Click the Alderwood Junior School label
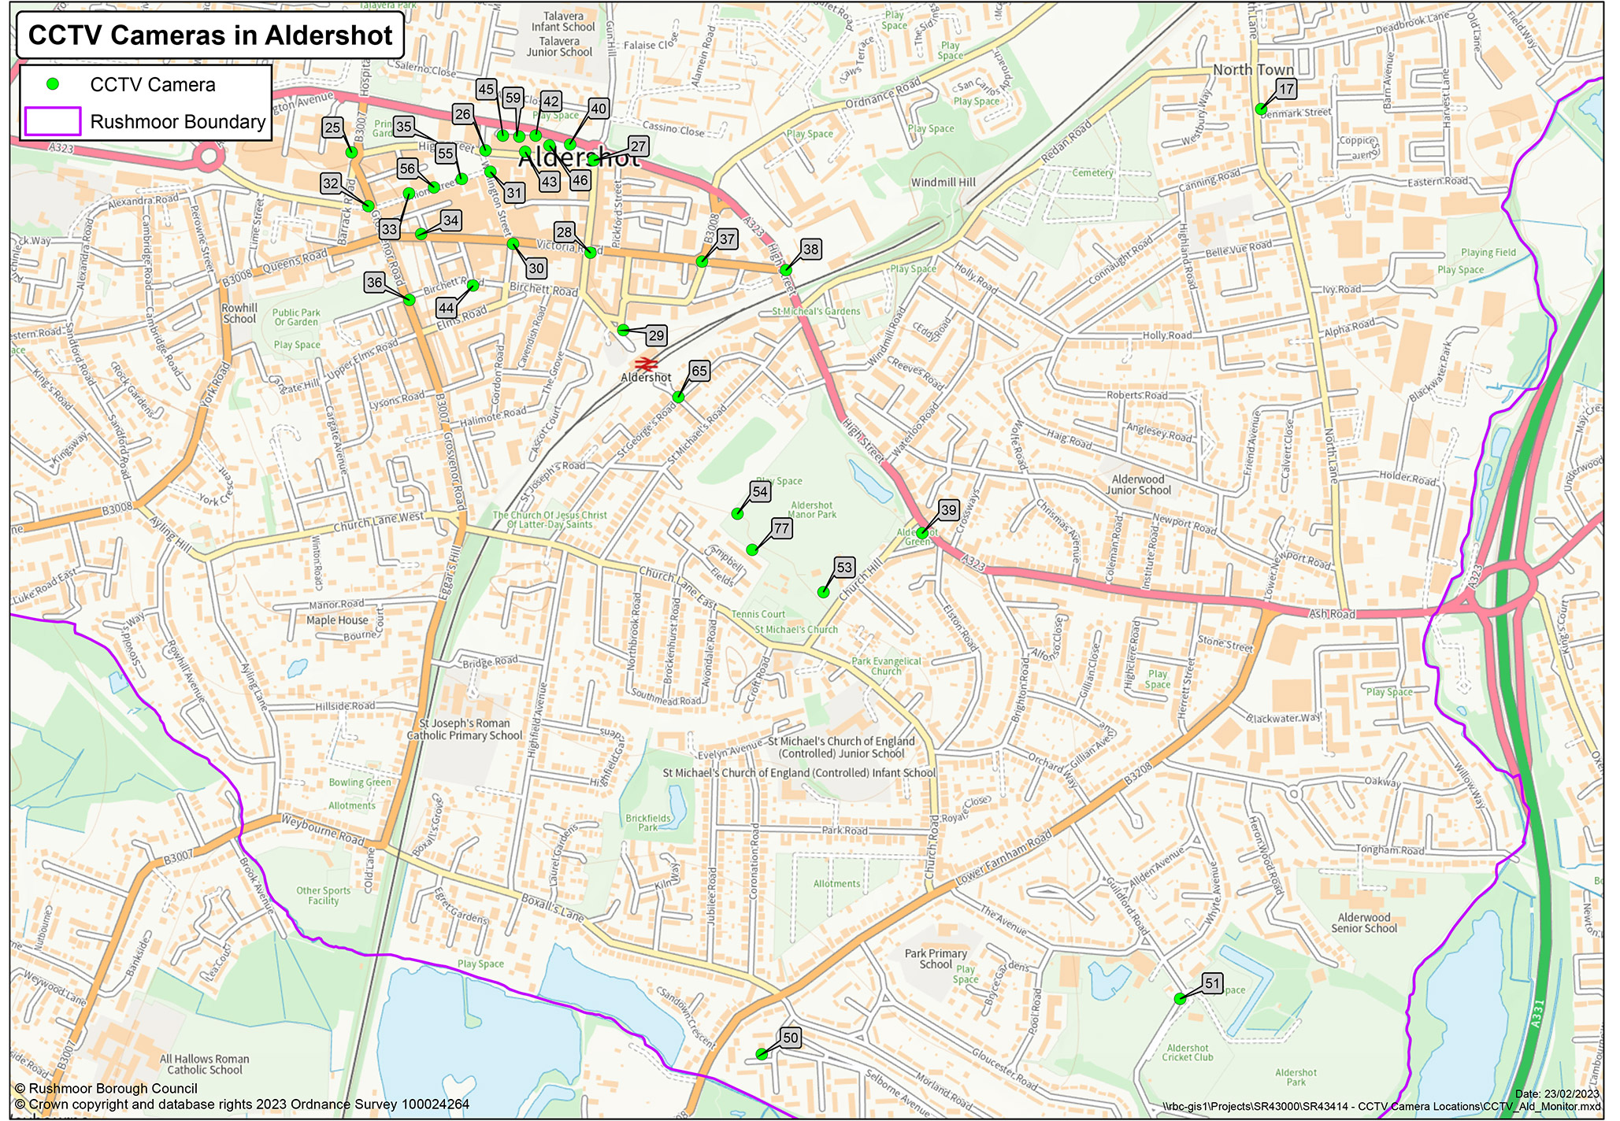The width and height of the screenshot is (1620, 1121). (1137, 484)
